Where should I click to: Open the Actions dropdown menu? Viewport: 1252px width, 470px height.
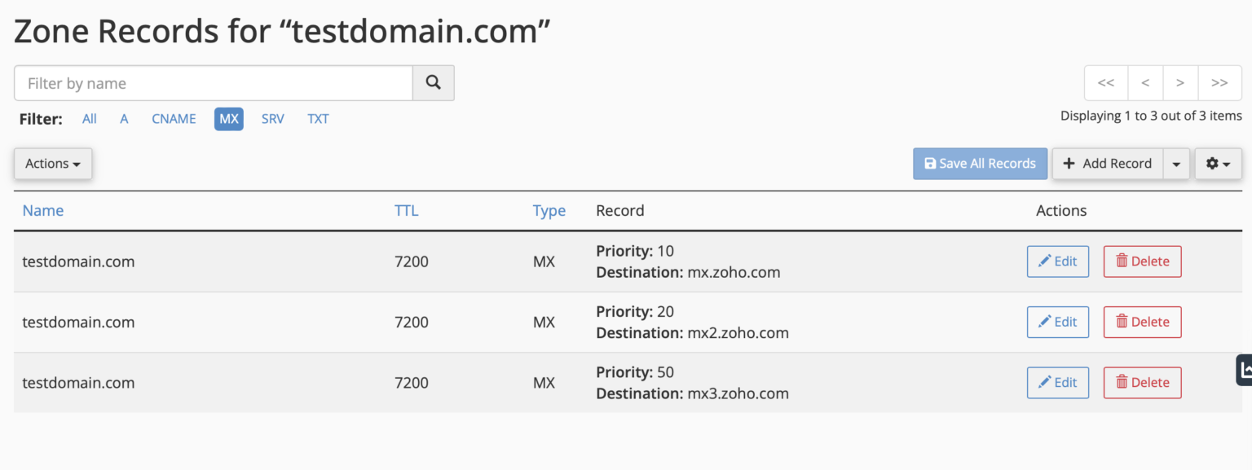52,163
